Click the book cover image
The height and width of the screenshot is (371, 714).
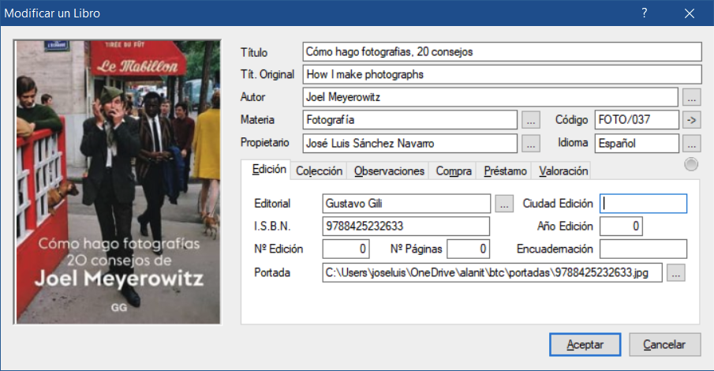[118, 182]
